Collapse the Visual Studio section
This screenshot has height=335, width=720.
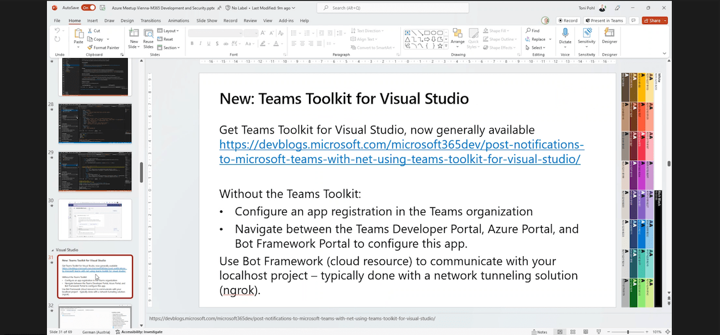52,250
